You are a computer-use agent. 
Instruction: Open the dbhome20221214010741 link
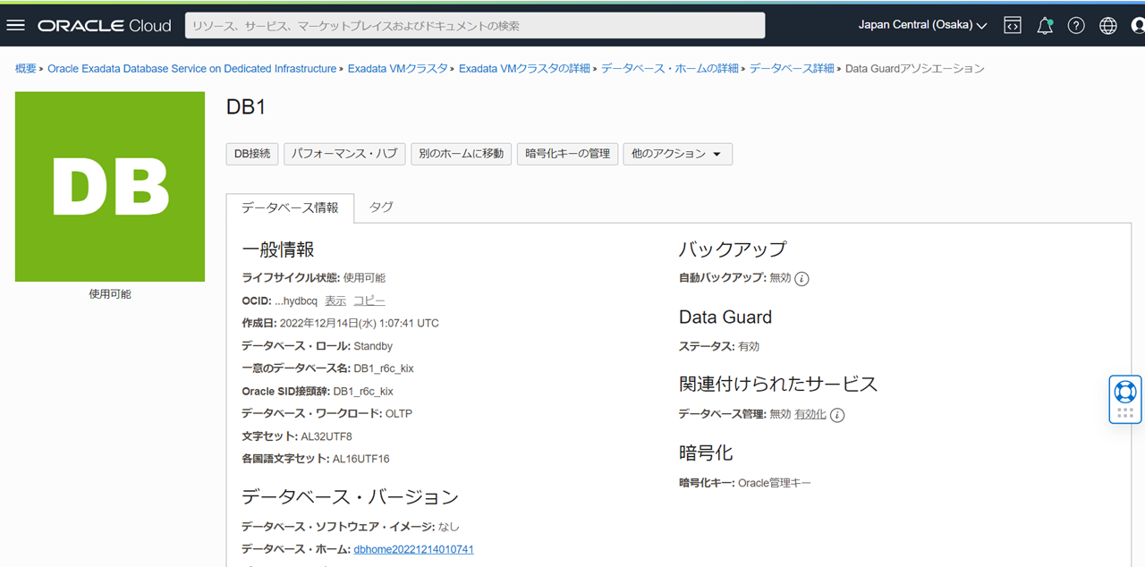[x=413, y=549]
